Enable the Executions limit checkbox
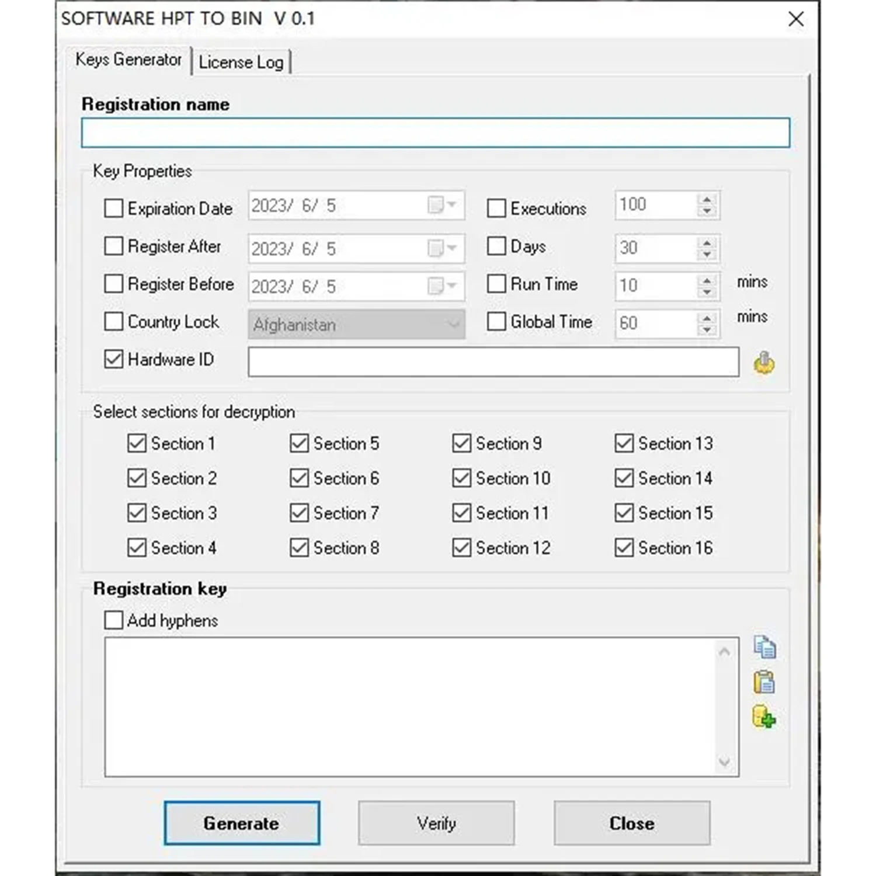The height and width of the screenshot is (876, 876). (496, 208)
